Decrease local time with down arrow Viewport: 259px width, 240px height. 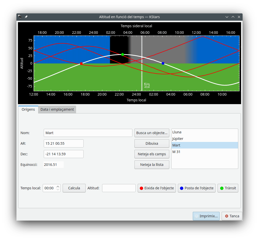tap(58, 190)
